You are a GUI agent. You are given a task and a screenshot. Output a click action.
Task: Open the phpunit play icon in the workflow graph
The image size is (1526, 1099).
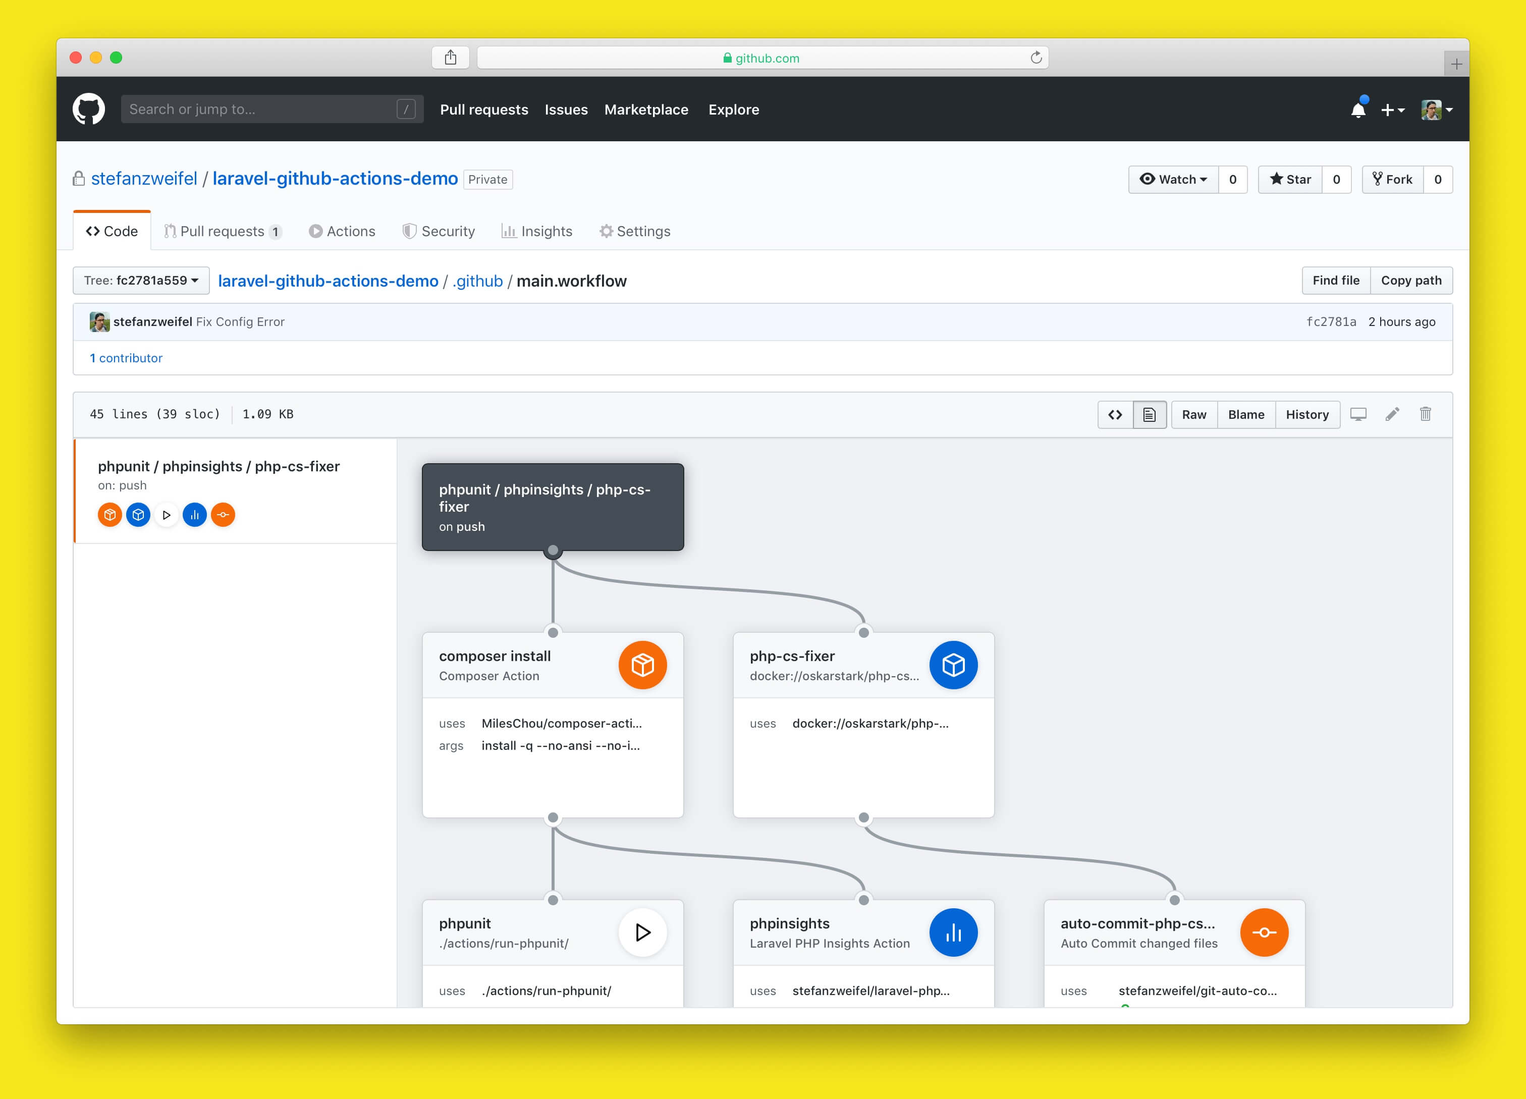point(643,932)
